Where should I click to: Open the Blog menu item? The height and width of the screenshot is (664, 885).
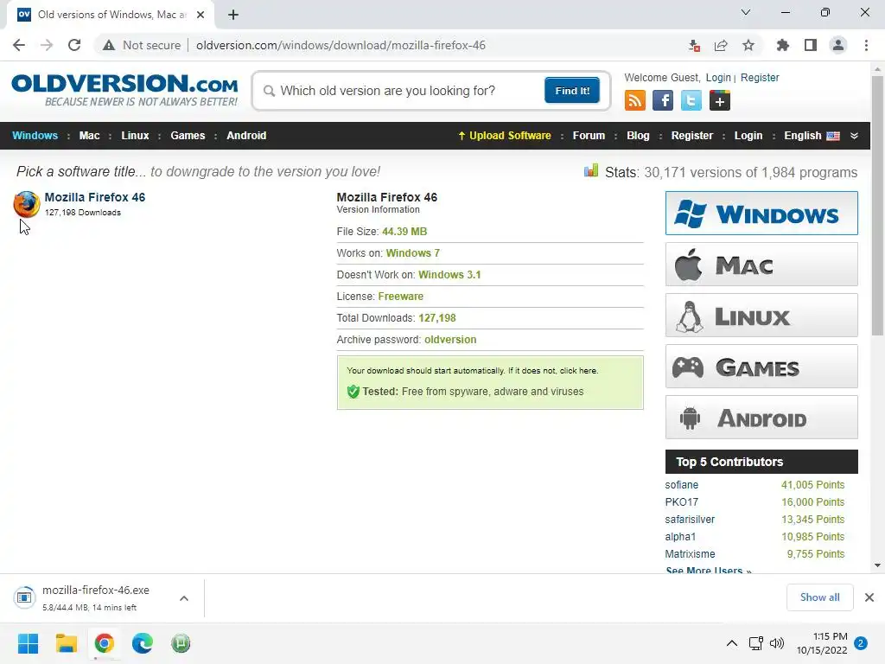point(638,136)
